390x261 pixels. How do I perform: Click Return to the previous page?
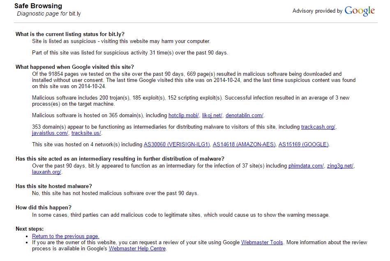(66, 236)
